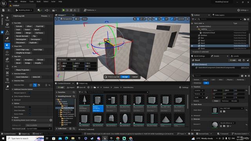Open the Window menu

[23, 2]
